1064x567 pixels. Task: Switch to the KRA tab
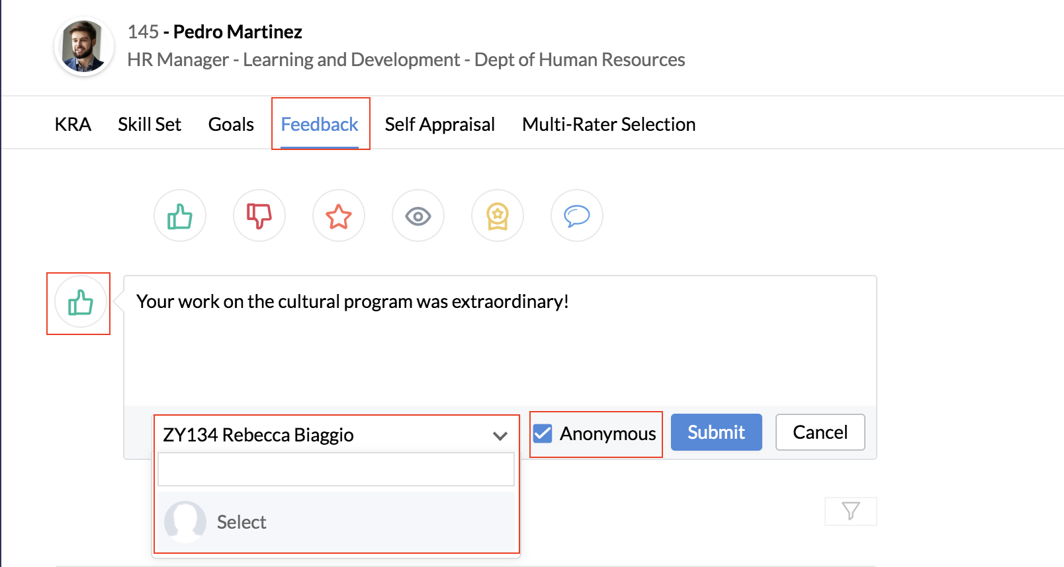[x=73, y=124]
